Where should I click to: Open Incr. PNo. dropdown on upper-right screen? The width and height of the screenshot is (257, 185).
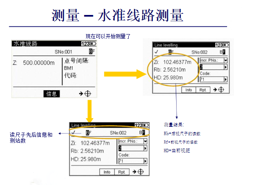(x=225, y=60)
